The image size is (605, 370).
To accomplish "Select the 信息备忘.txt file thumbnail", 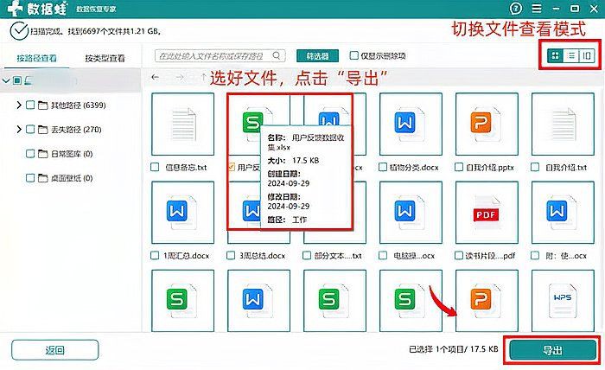I will (183, 124).
